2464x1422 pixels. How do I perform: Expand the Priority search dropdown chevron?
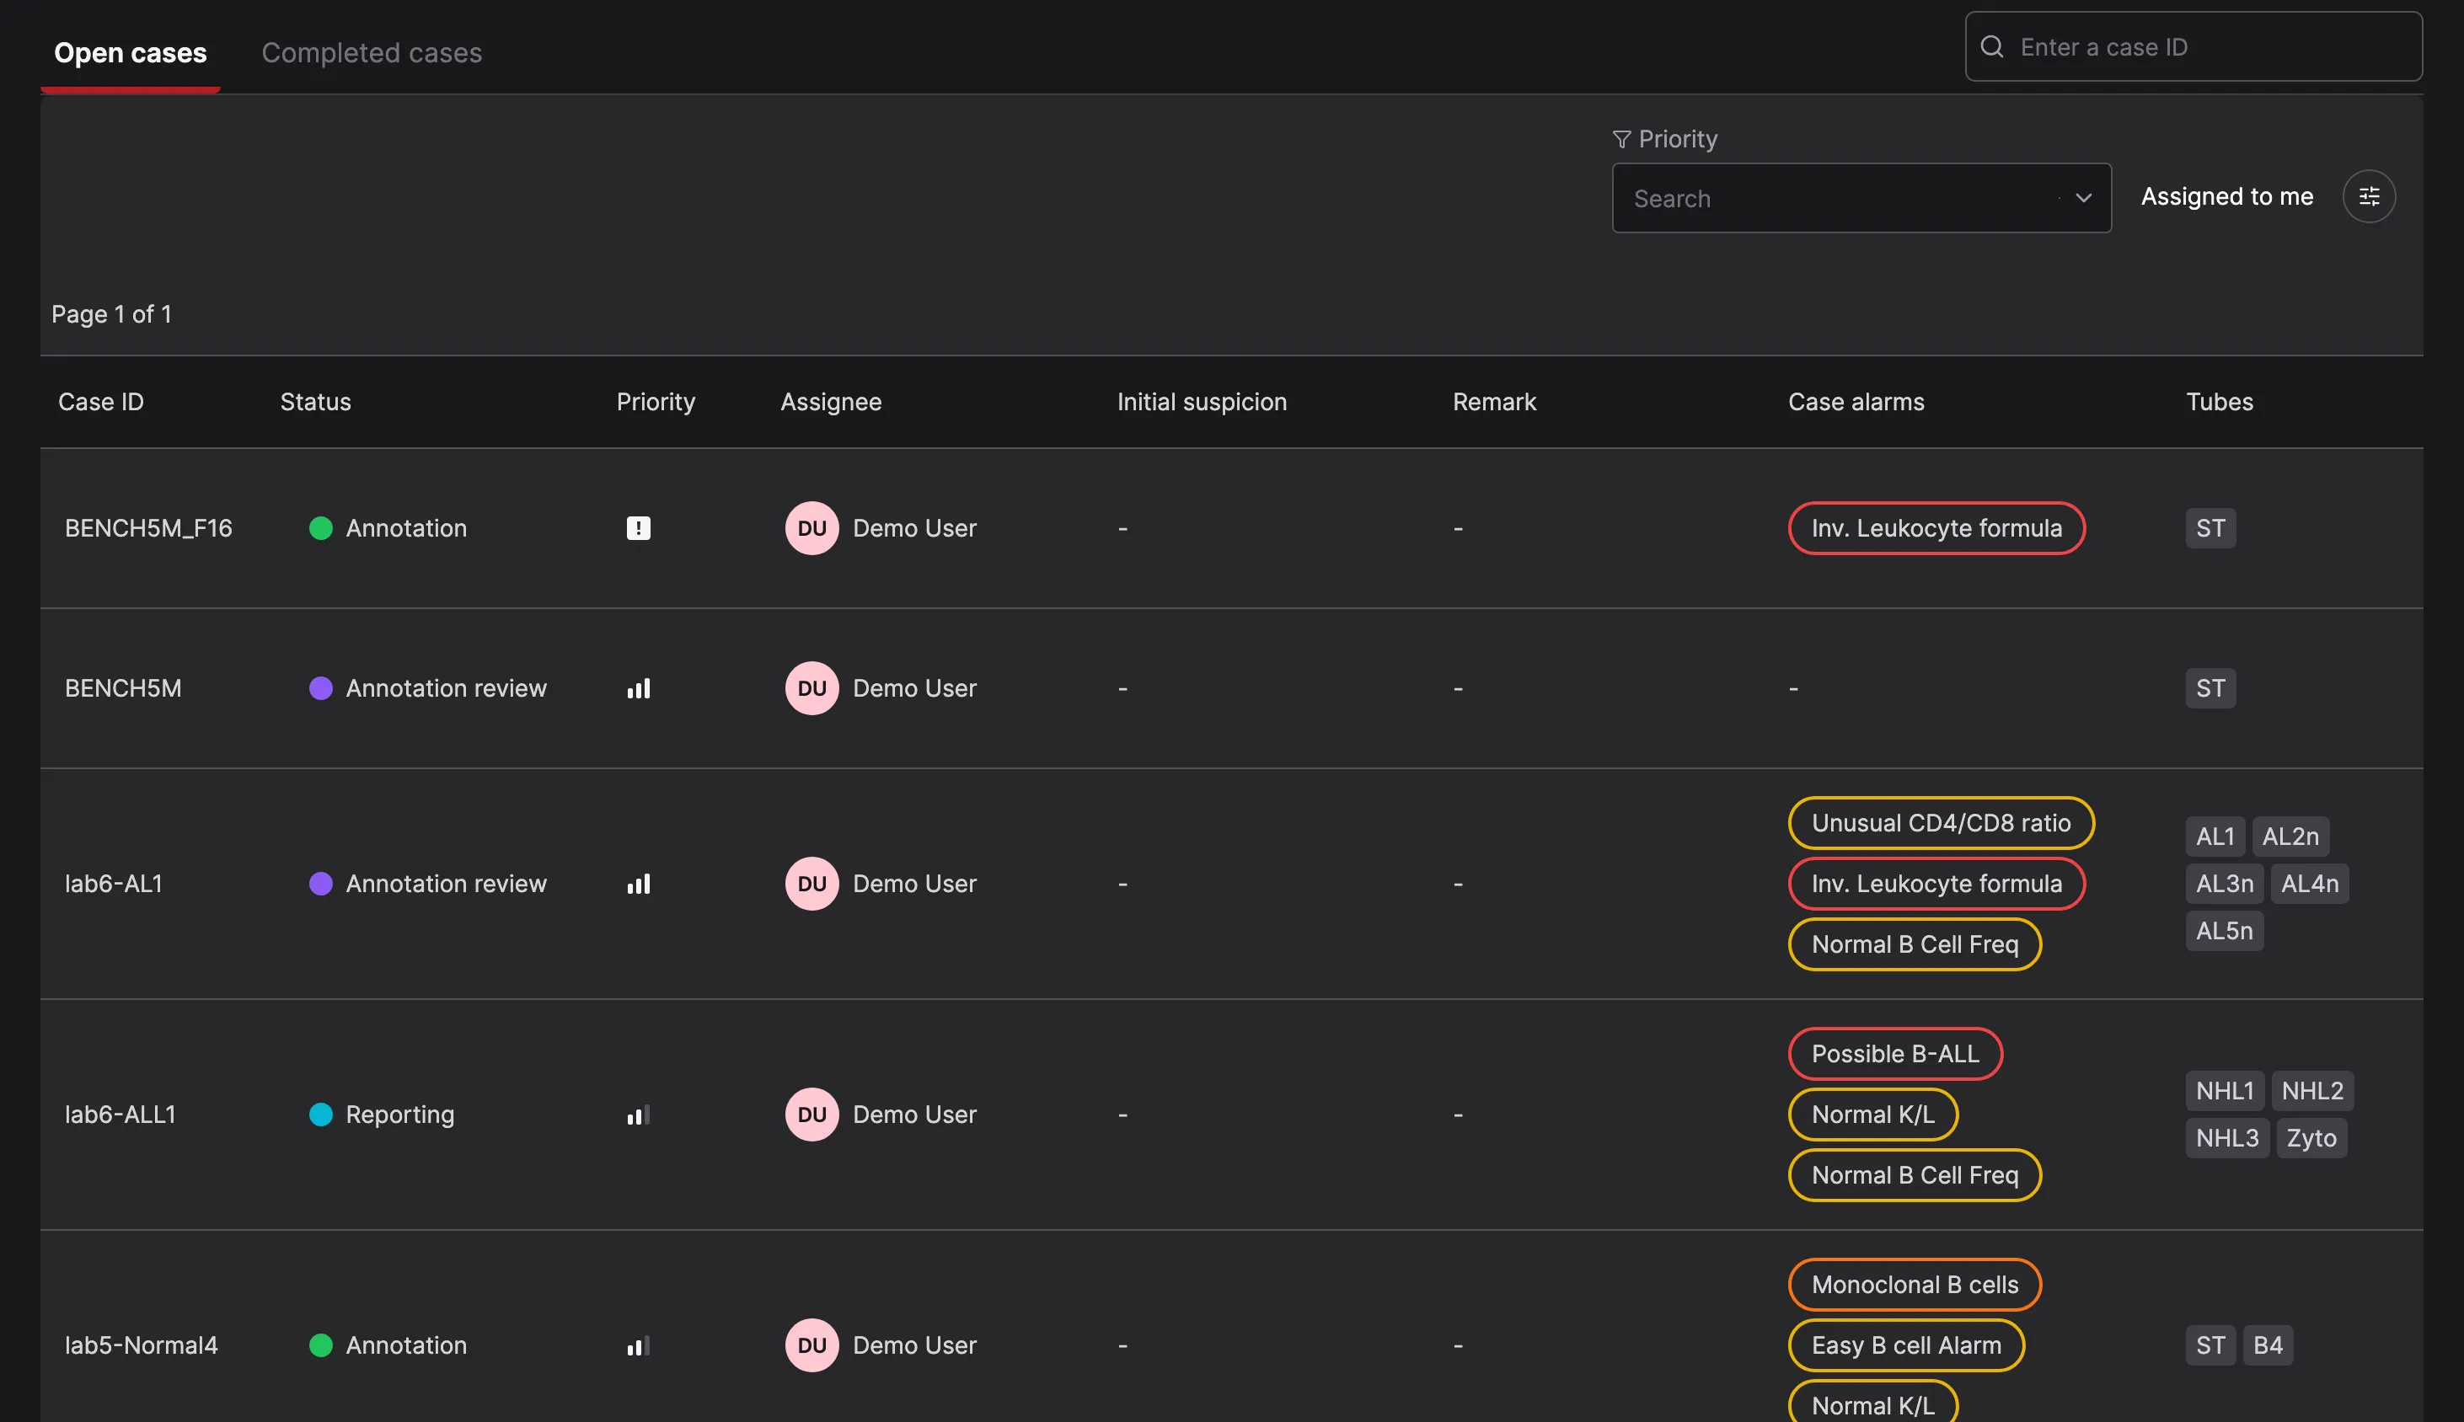point(2083,198)
